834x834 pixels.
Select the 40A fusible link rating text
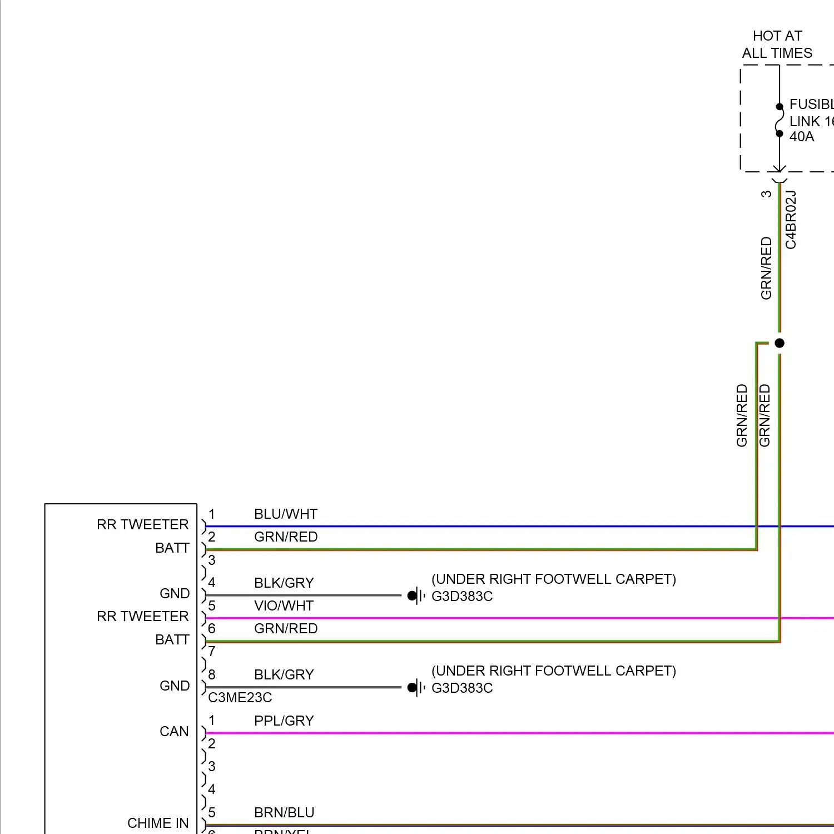click(802, 136)
